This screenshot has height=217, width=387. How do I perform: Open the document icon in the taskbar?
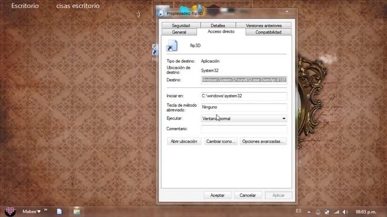click(59, 212)
